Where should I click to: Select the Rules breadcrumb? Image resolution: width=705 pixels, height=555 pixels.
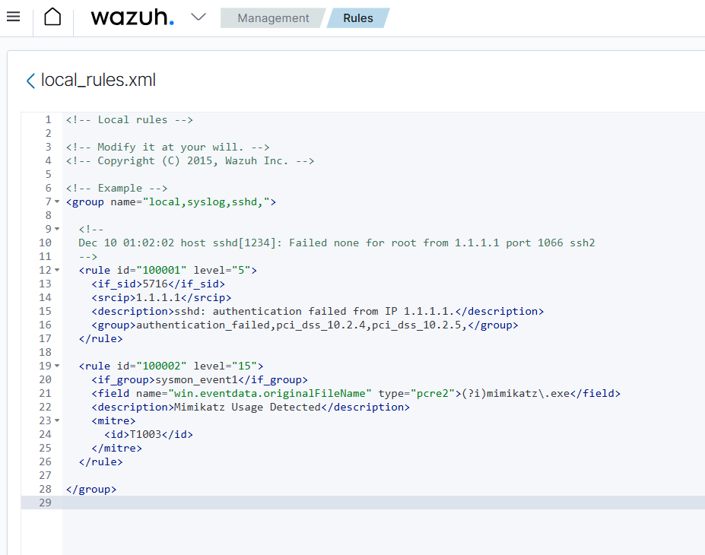(x=357, y=18)
